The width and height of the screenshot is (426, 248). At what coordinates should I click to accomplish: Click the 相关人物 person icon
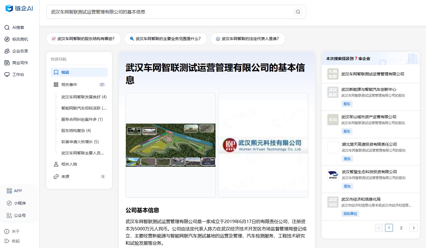point(56,164)
